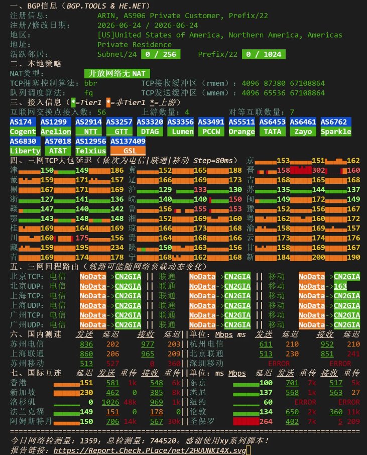Click 伦敦 send speed 650
Viewport: 367px width, 455px height.
(292, 412)
